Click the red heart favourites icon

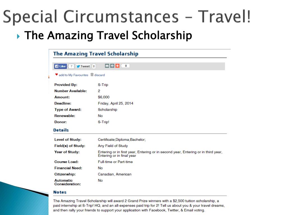[x=56, y=74]
